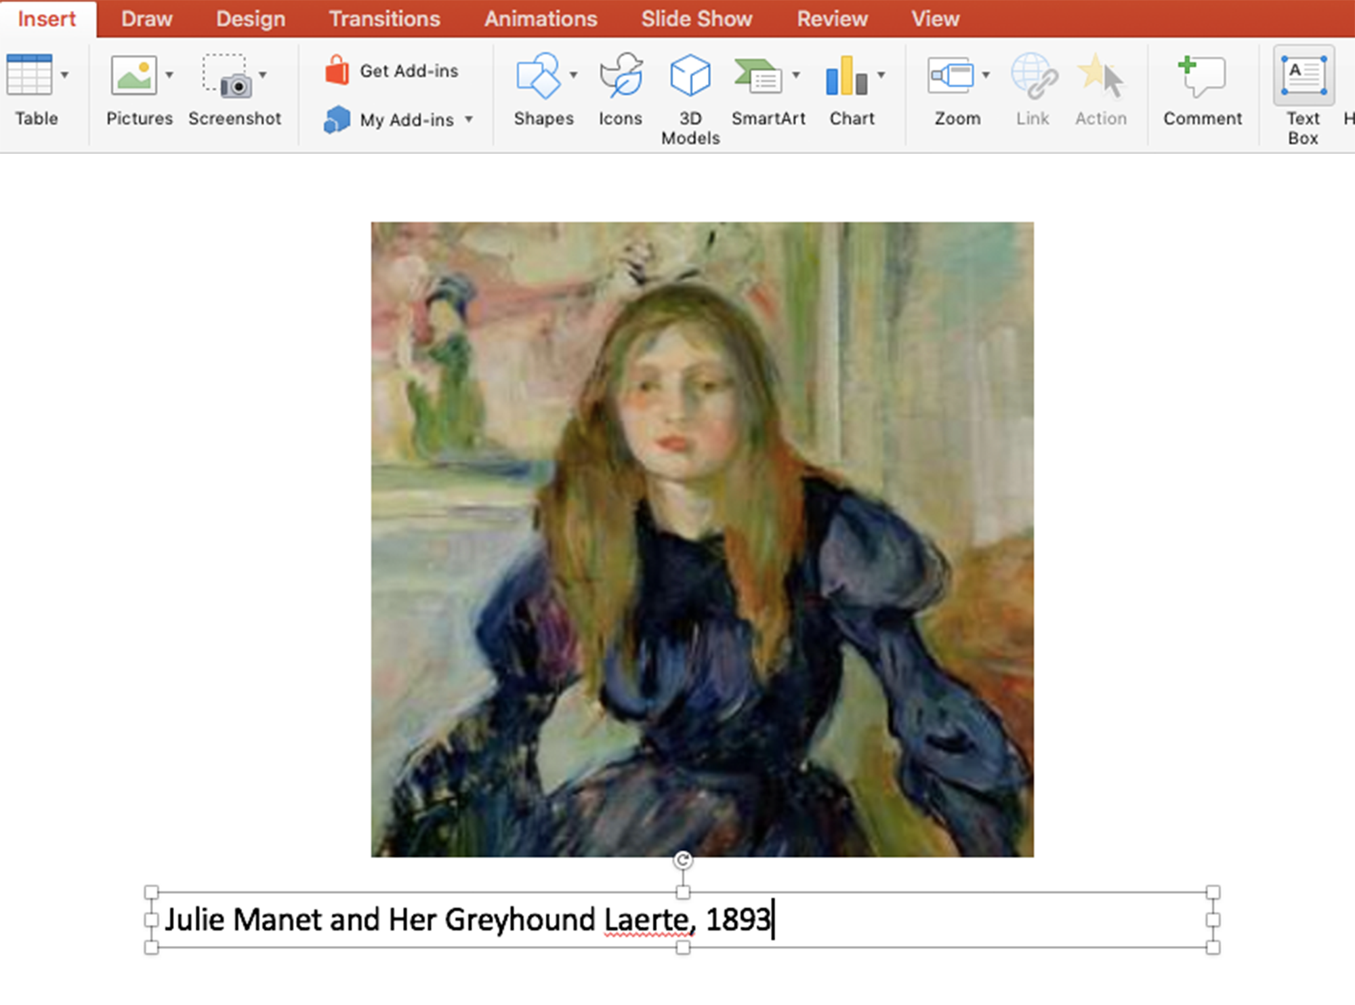Expand the Shapes dropdown arrow
The height and width of the screenshot is (1005, 1355).
574,75
